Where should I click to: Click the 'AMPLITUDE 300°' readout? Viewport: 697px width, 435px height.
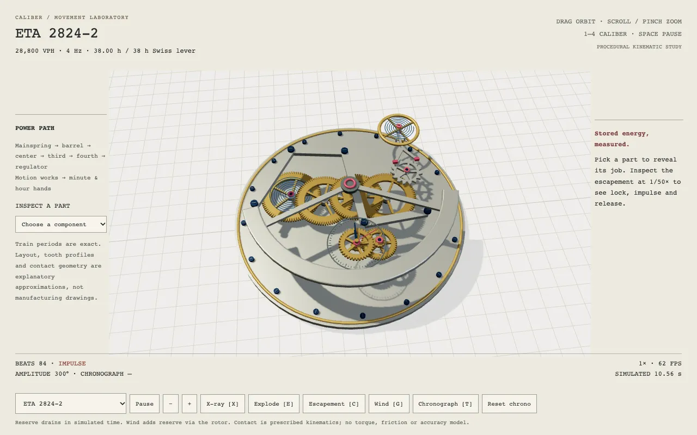coord(42,374)
